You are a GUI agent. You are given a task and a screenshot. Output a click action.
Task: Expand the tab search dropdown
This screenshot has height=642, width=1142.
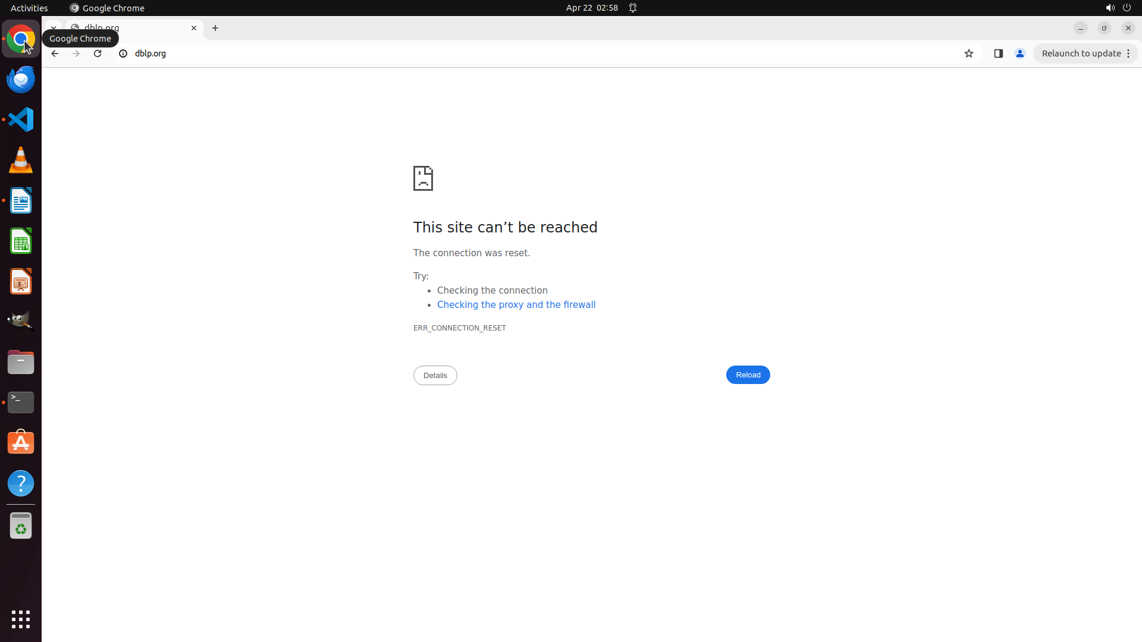[x=53, y=27]
